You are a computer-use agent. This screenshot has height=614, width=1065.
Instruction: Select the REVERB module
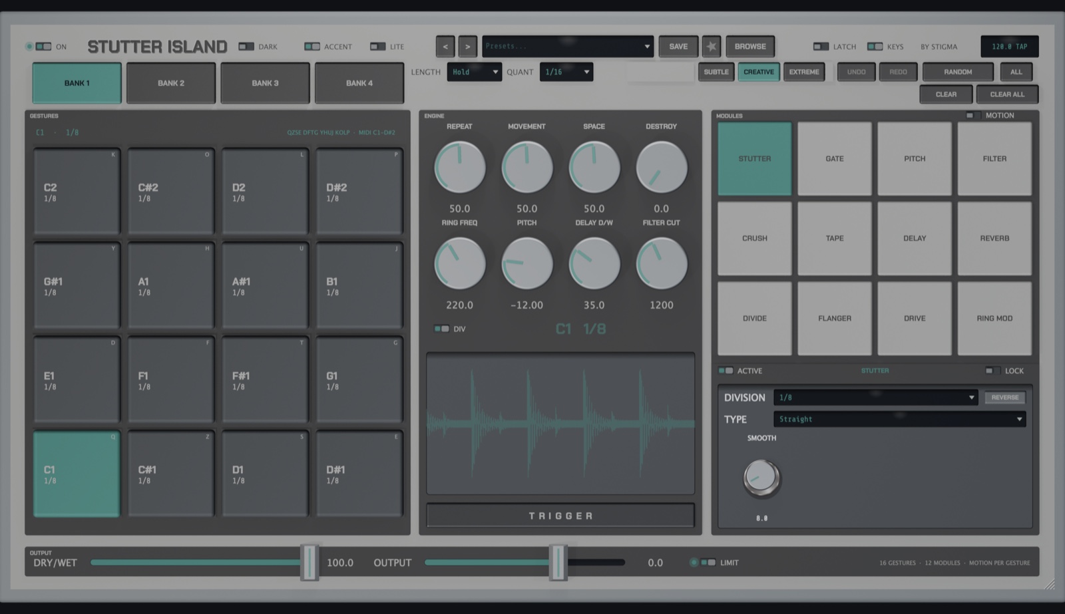994,238
